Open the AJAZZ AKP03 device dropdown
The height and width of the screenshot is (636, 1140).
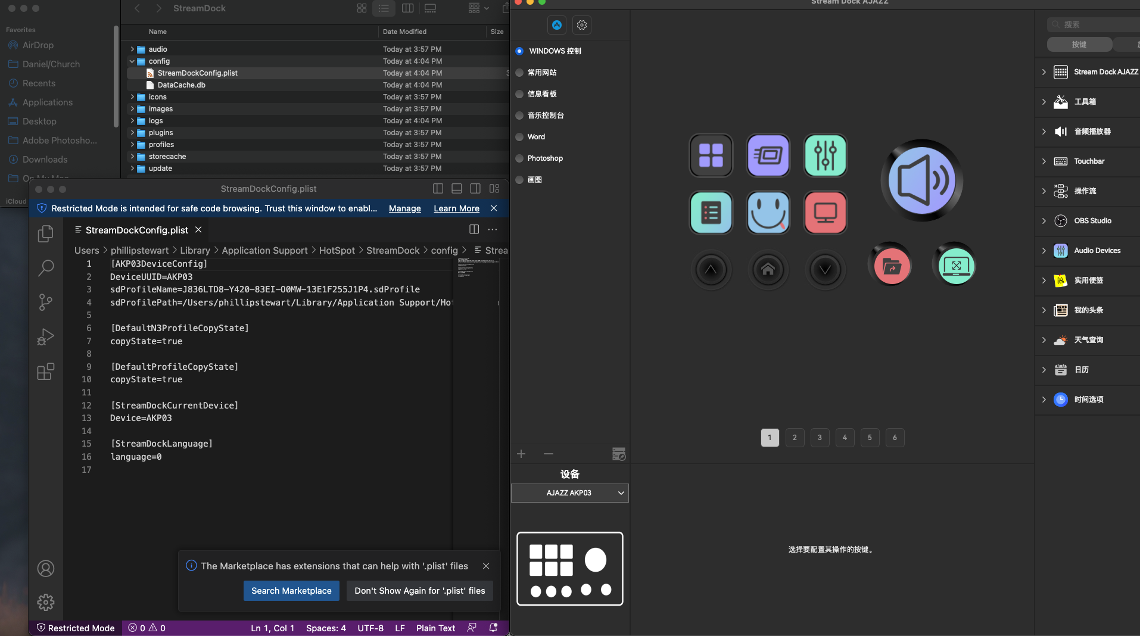[570, 493]
